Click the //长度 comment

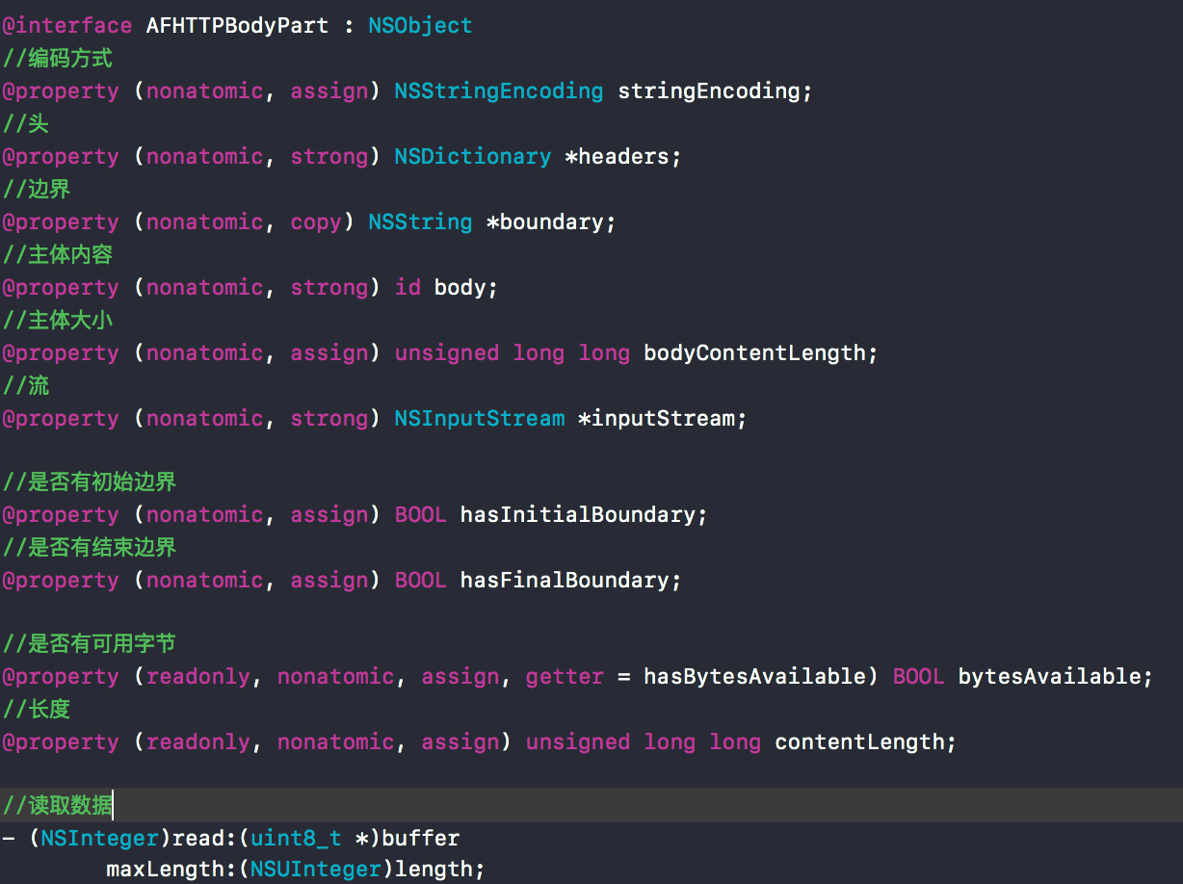coord(36,709)
